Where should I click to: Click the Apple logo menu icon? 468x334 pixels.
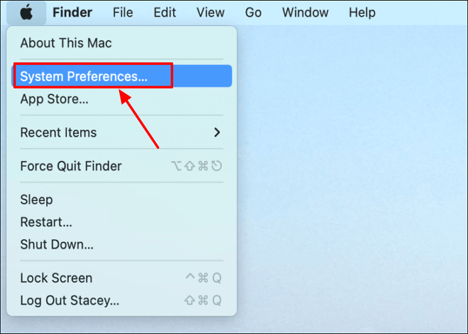tap(26, 13)
